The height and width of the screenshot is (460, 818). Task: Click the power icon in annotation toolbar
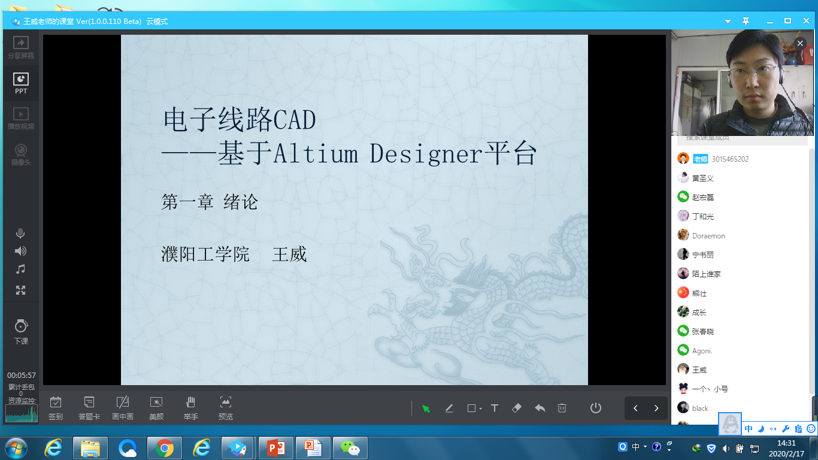pos(595,408)
